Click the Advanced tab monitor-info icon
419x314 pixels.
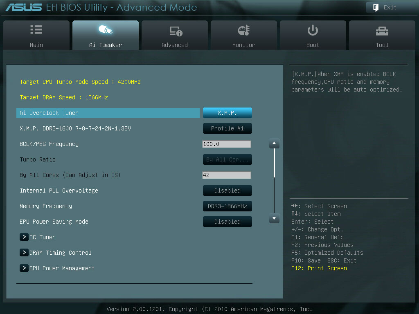point(176,31)
